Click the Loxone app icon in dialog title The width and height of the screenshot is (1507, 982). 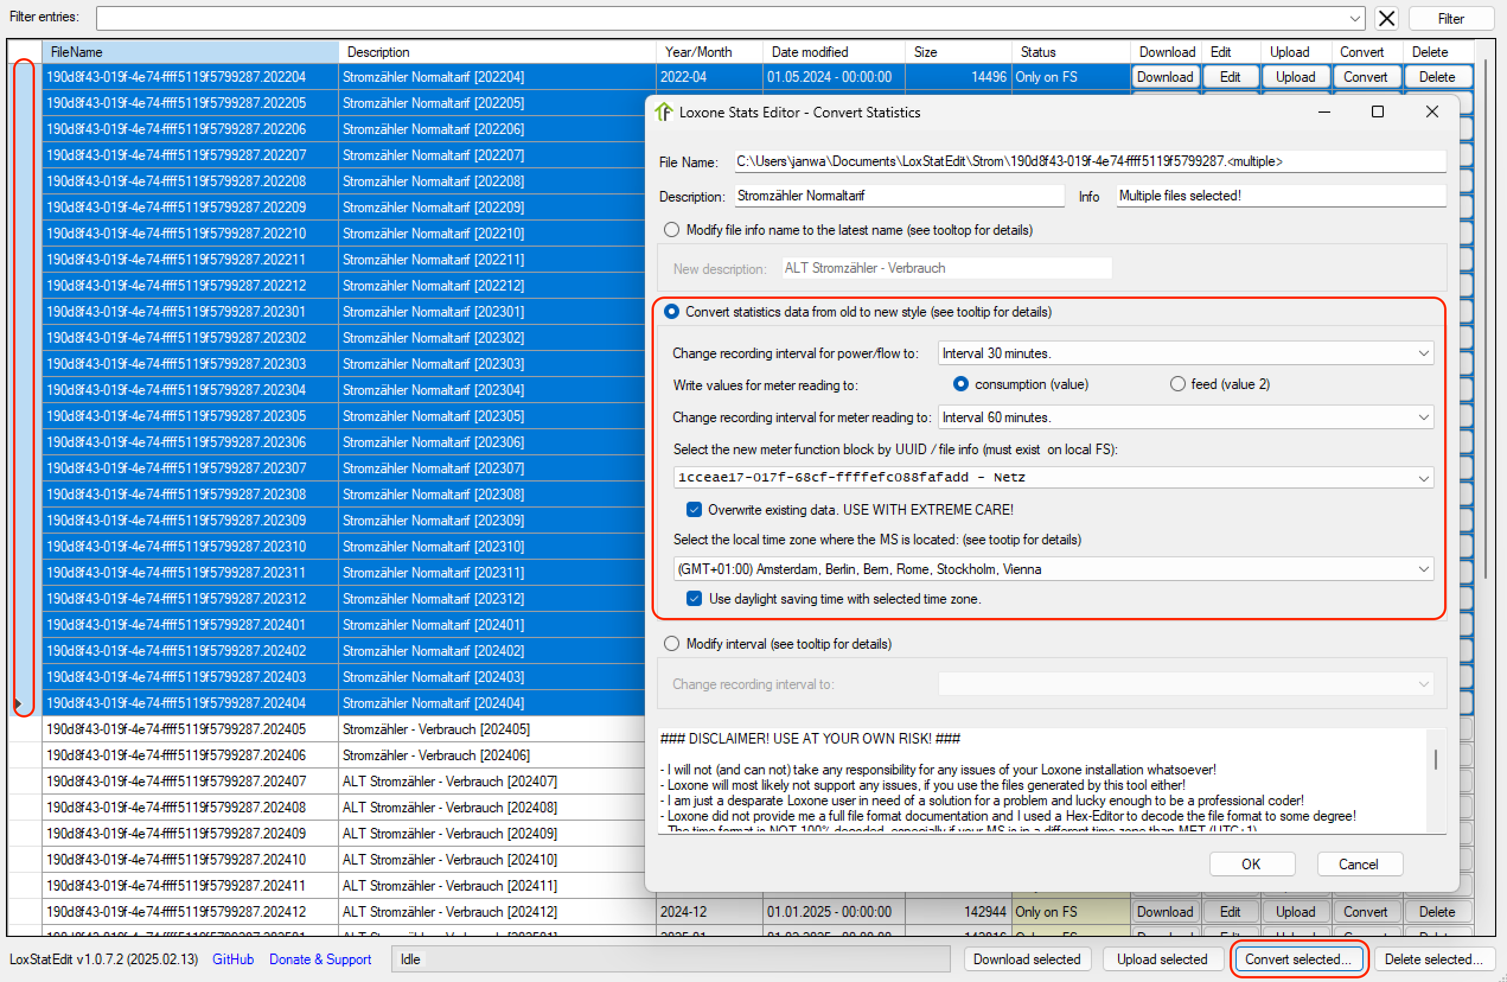point(663,112)
